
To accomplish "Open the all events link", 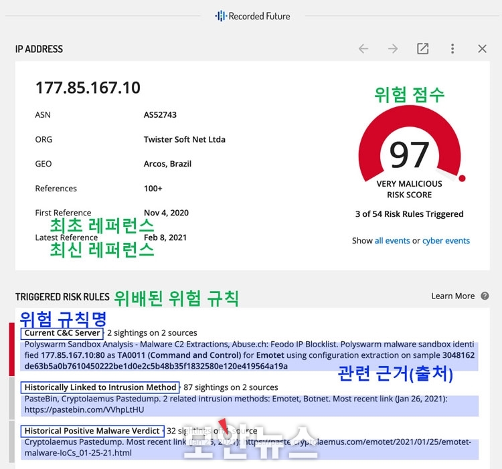I will (392, 241).
